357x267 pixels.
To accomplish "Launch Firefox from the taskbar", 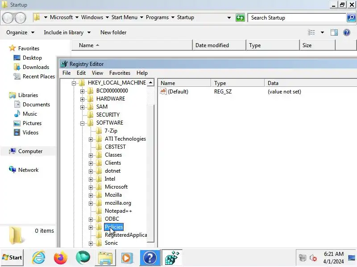I will (x=61, y=258).
